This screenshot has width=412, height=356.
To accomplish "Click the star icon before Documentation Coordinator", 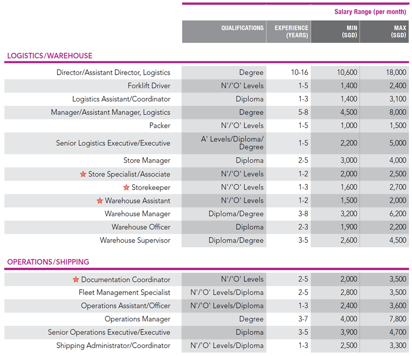I will 76,280.
